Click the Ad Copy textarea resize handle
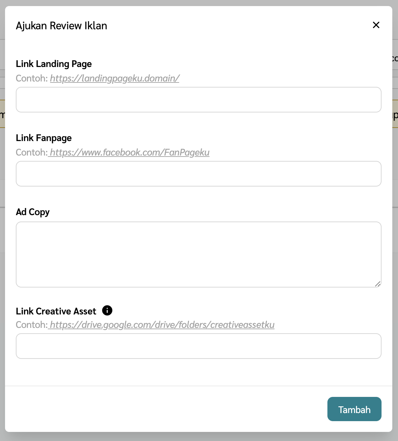398x441 pixels. pyautogui.click(x=378, y=284)
